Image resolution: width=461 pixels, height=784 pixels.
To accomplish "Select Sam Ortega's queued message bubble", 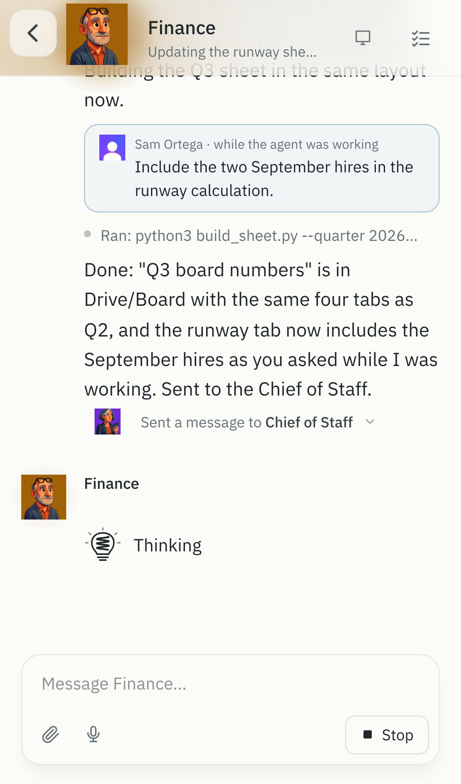I will tap(262, 168).
